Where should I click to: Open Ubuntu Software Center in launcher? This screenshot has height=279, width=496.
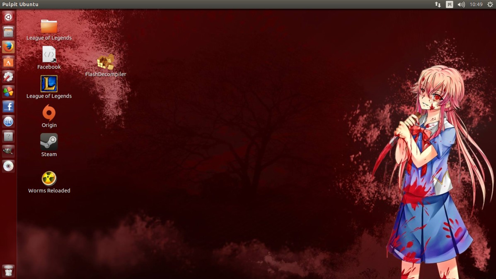(8, 62)
